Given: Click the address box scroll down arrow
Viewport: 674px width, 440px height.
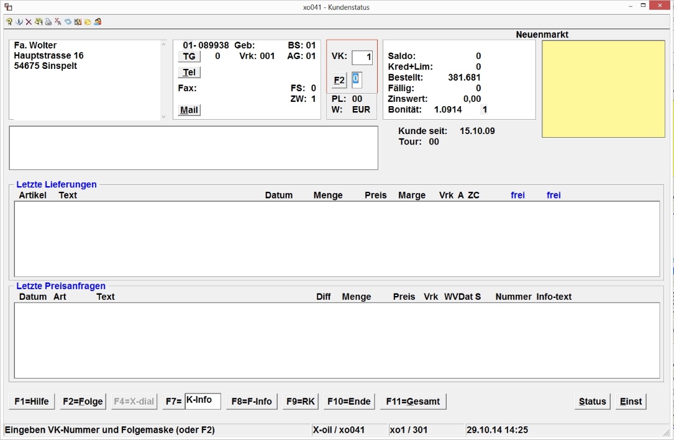Looking at the screenshot, I should click(x=163, y=117).
